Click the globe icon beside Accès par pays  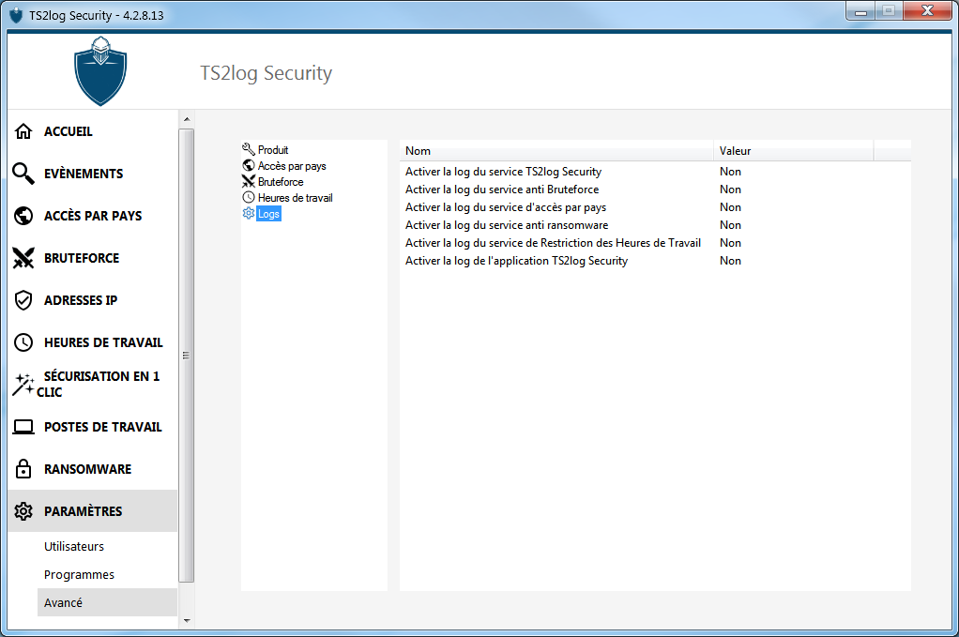point(23,216)
